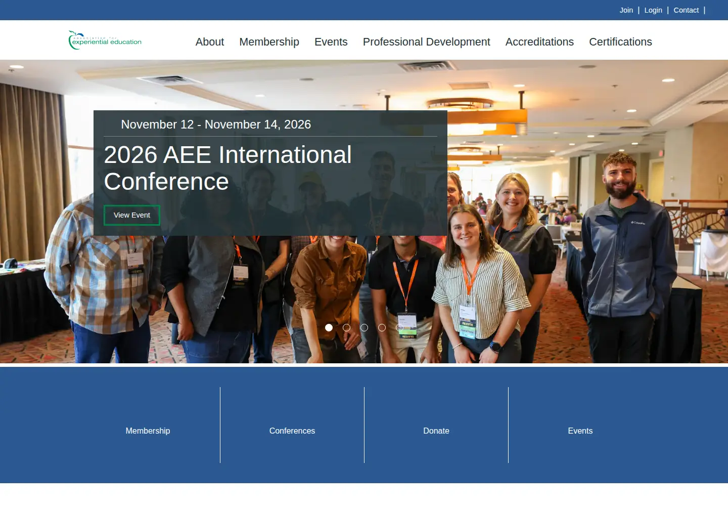Open the Join link in top bar
The image size is (728, 506).
click(626, 10)
